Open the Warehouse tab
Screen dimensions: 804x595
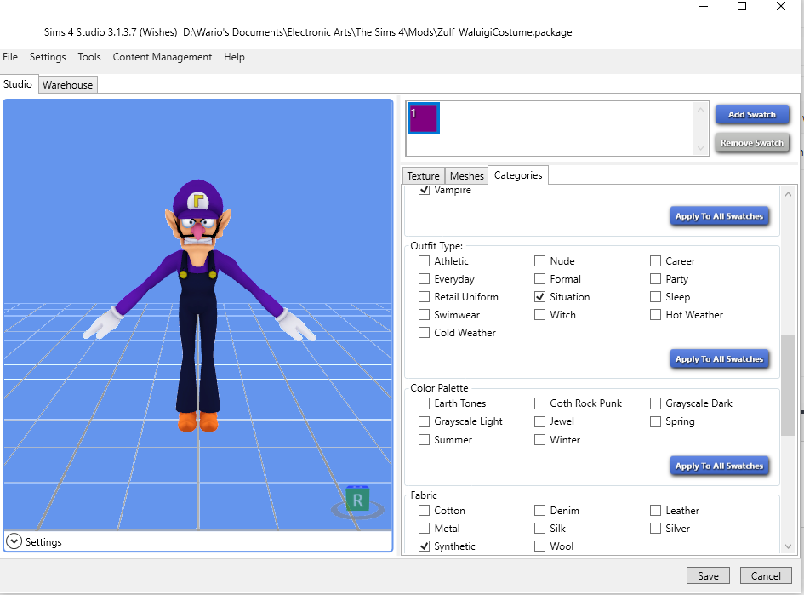(x=68, y=84)
